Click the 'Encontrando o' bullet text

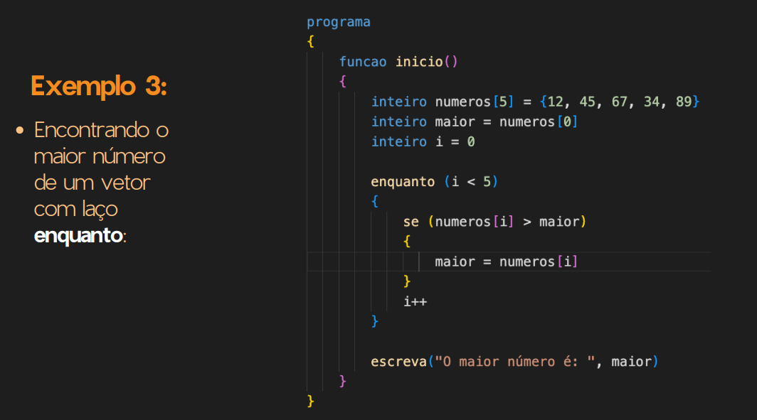coord(101,130)
